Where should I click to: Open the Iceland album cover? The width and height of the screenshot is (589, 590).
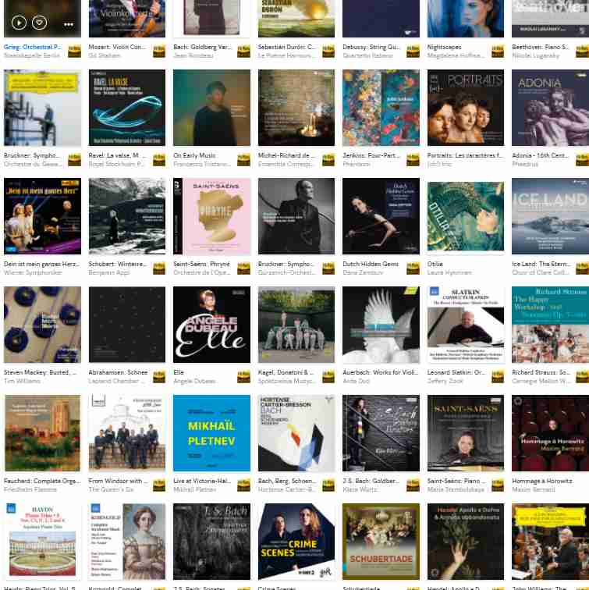pyautogui.click(x=550, y=216)
